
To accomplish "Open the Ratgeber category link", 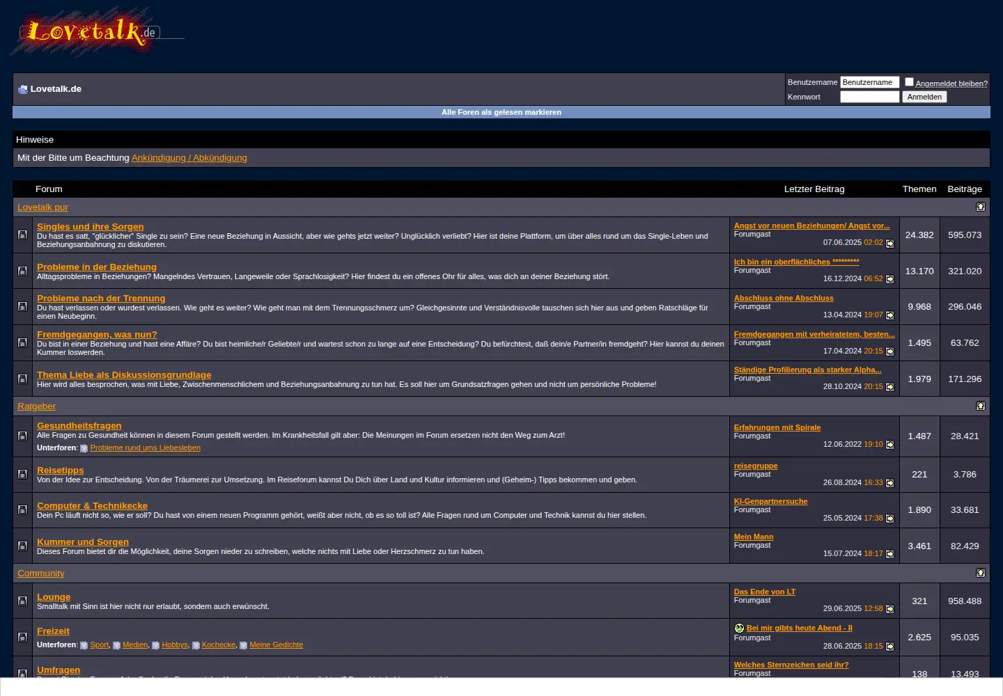I will point(36,406).
